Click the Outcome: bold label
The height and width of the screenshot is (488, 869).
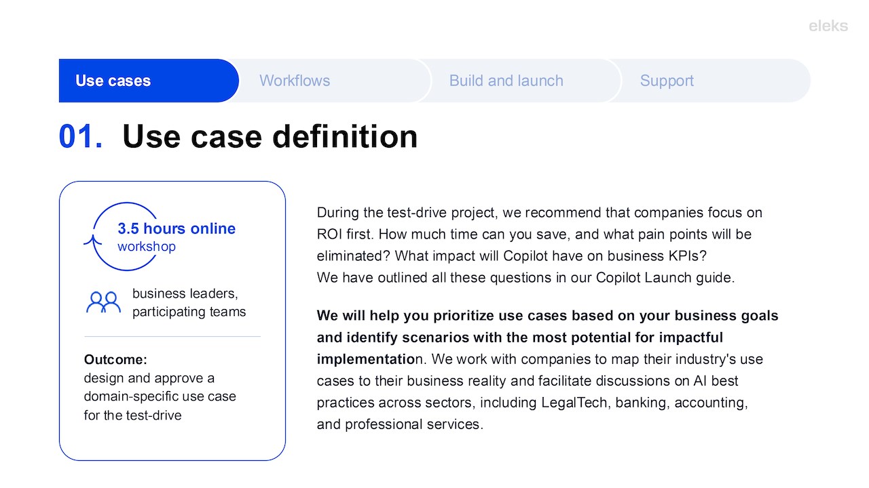tap(115, 359)
